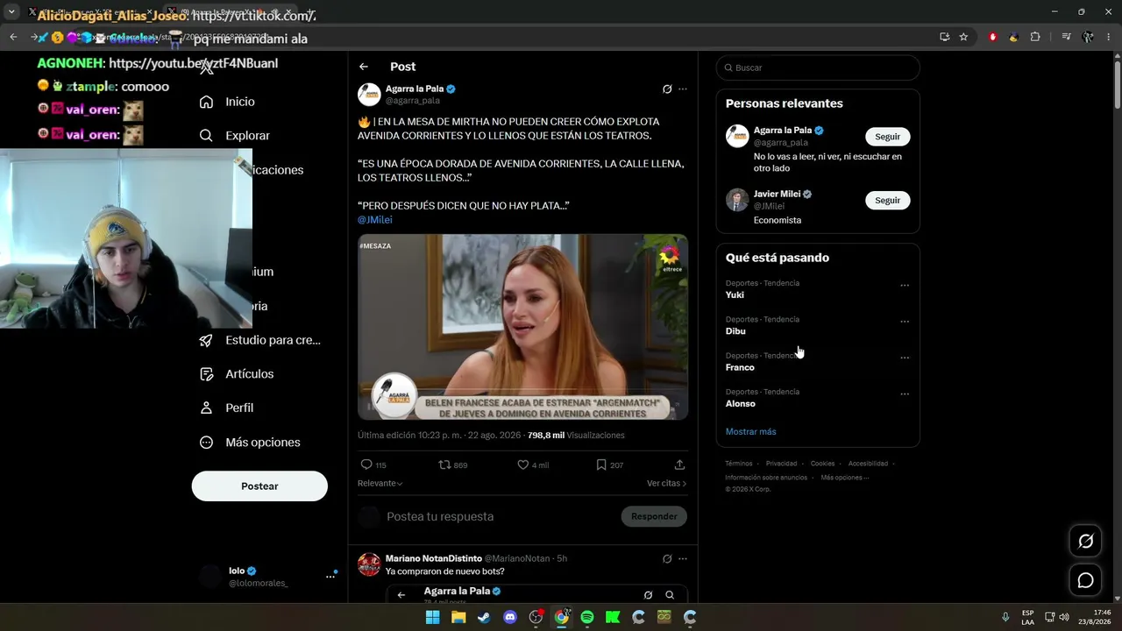Click the browser back arrow
Viewport: 1122px width, 631px height.
pos(13,37)
